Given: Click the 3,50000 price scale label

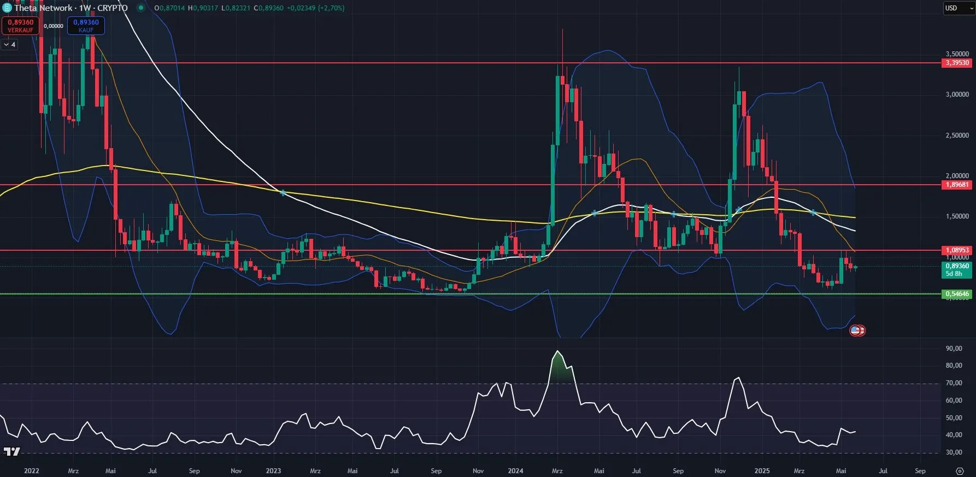Looking at the screenshot, I should tap(957, 54).
